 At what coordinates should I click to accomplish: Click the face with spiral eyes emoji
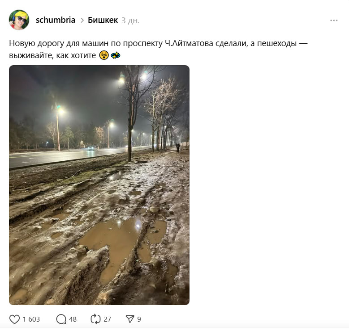point(104,55)
